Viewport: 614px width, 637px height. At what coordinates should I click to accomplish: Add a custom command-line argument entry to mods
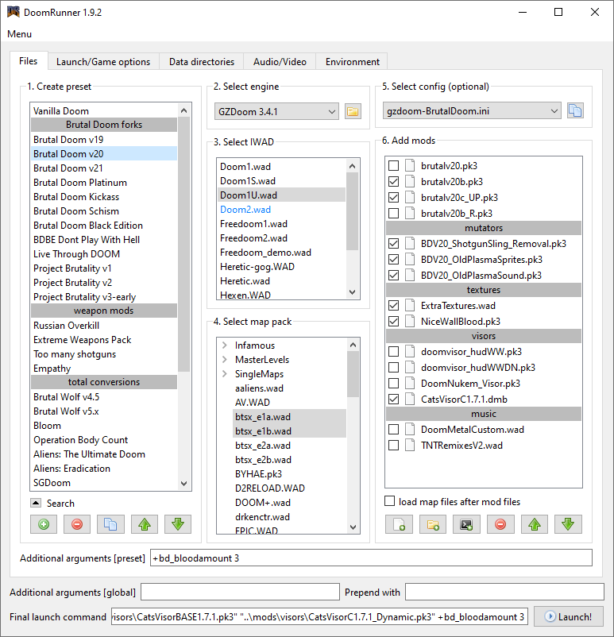pos(466,524)
